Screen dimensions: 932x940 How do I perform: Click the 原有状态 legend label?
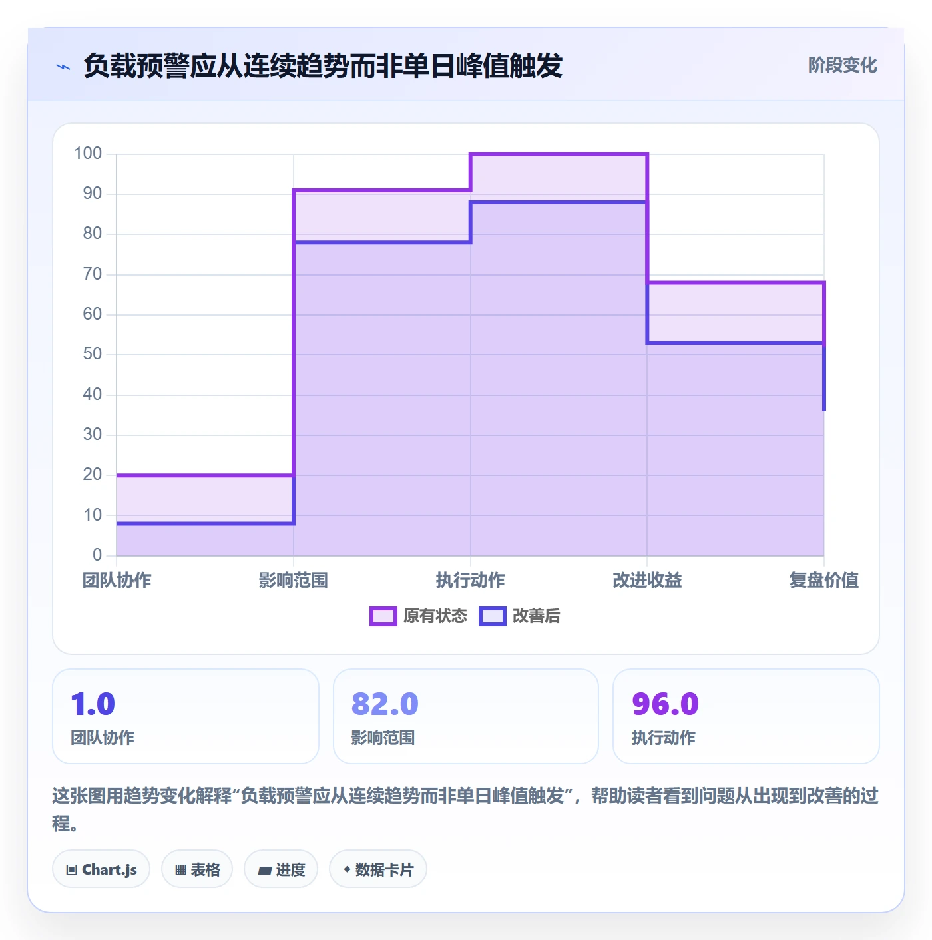tap(435, 616)
